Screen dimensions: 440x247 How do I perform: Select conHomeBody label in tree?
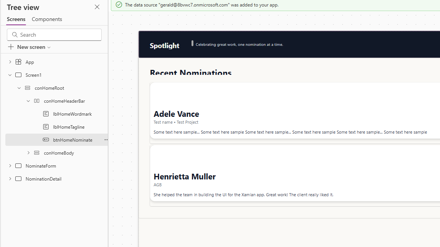pyautogui.click(x=59, y=153)
